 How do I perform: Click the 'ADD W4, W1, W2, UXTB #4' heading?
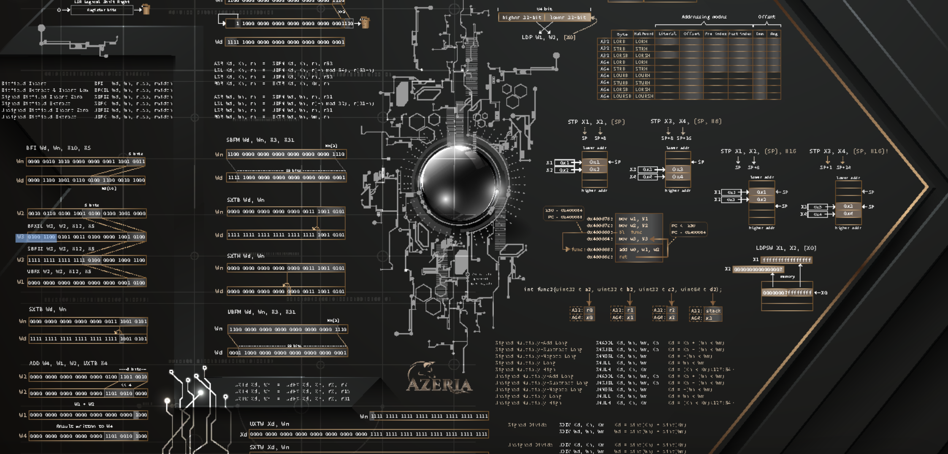coord(68,363)
